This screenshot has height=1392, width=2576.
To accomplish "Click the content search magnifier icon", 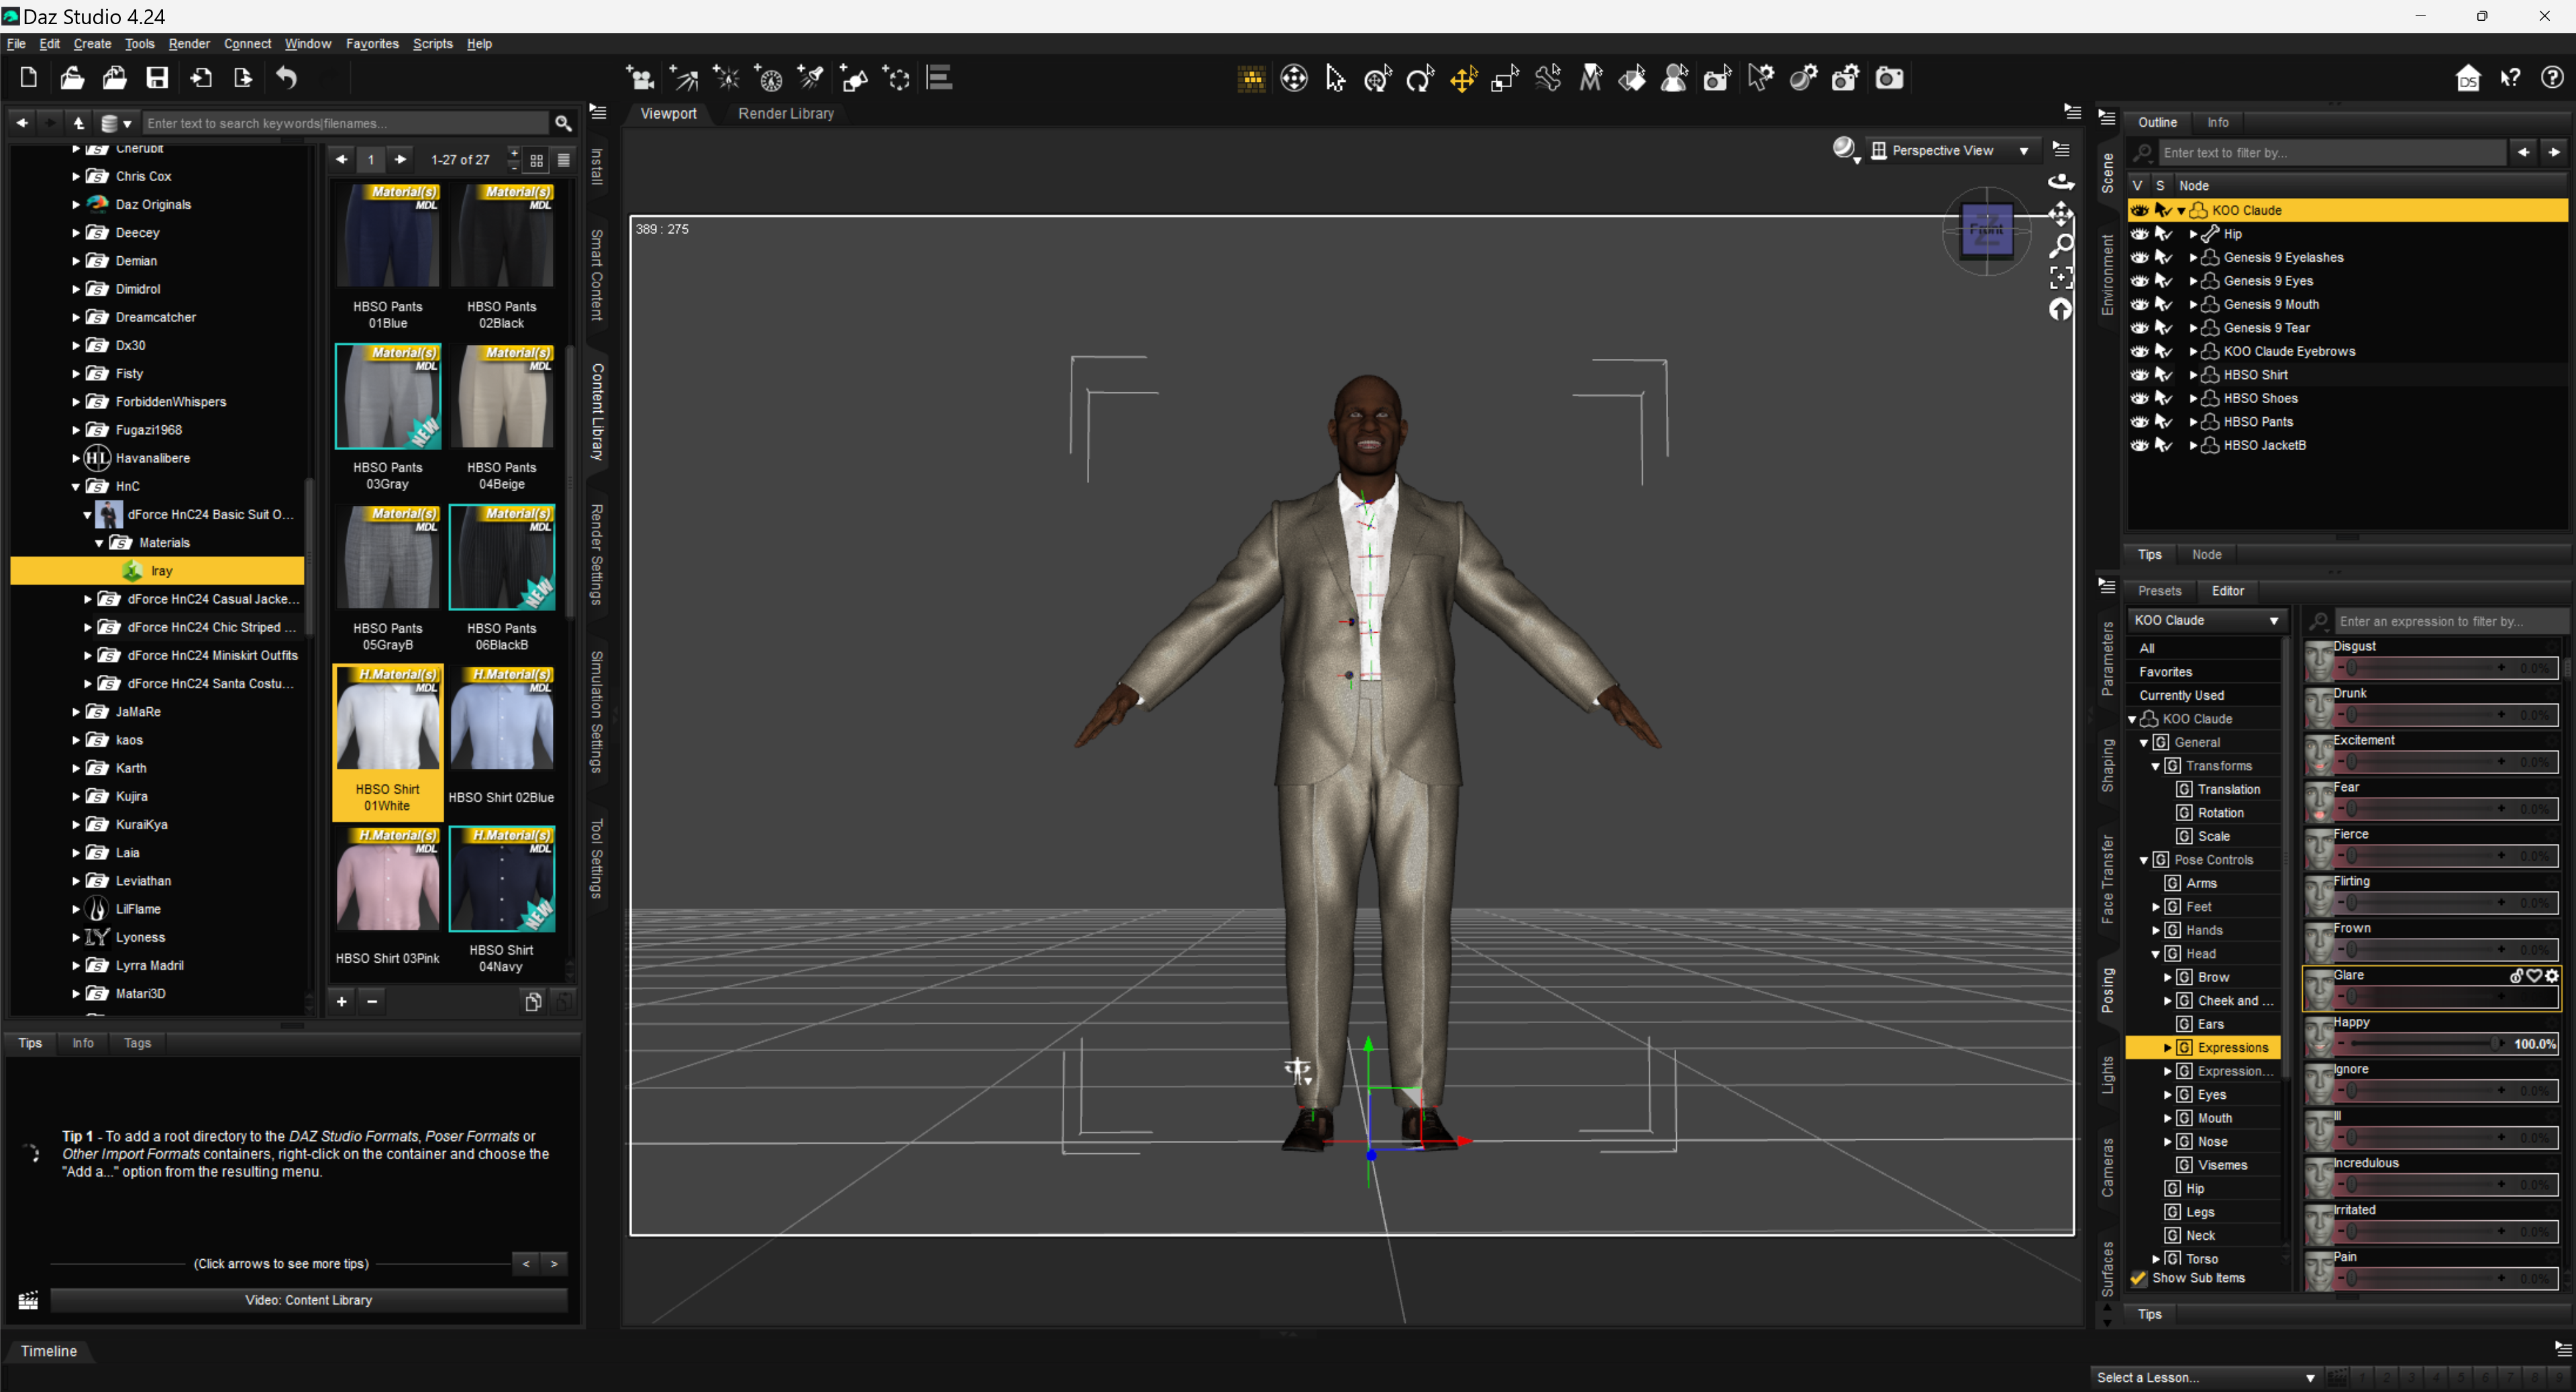I will click(x=563, y=123).
